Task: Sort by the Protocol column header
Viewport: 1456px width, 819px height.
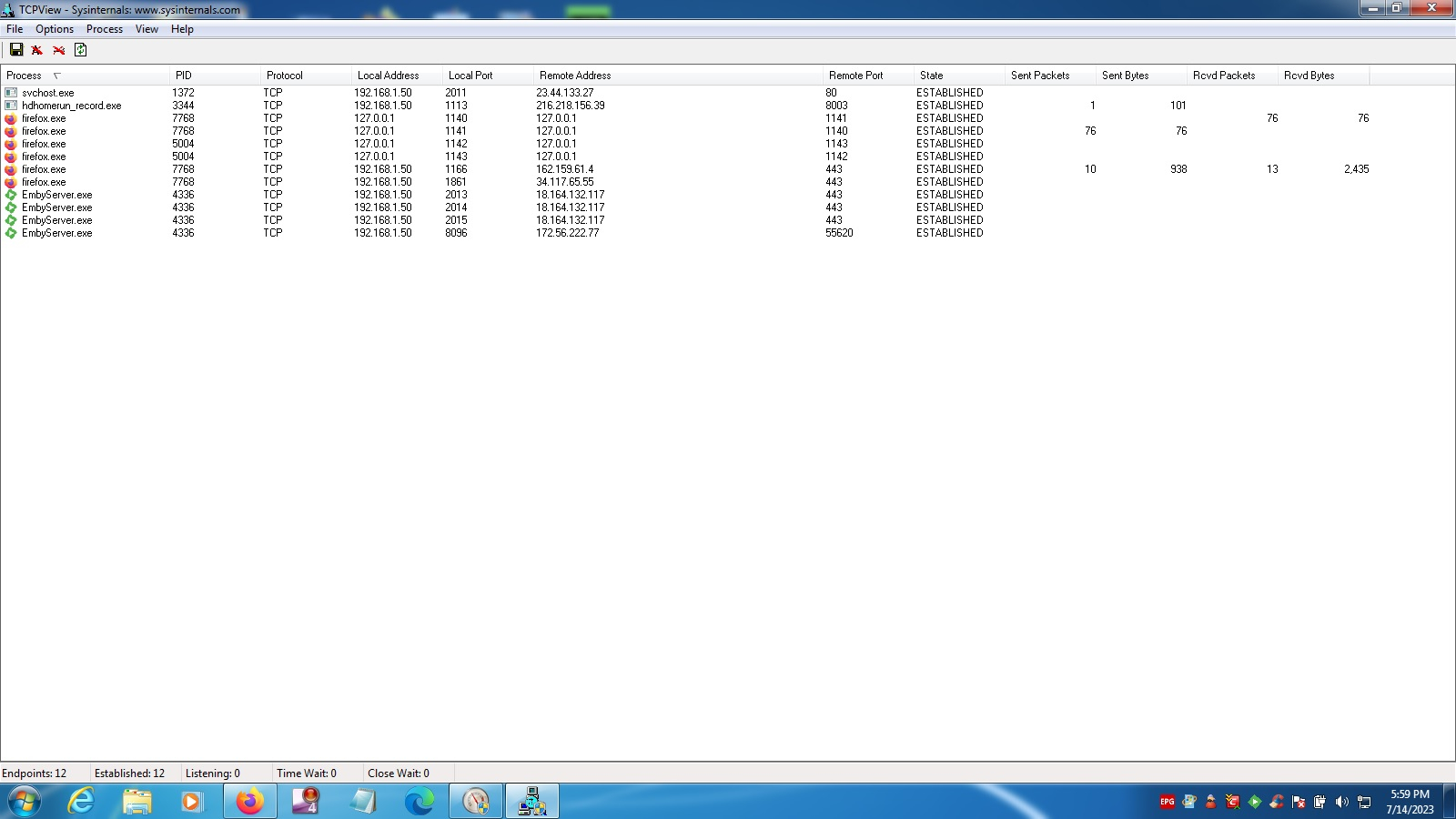Action: 306,76
